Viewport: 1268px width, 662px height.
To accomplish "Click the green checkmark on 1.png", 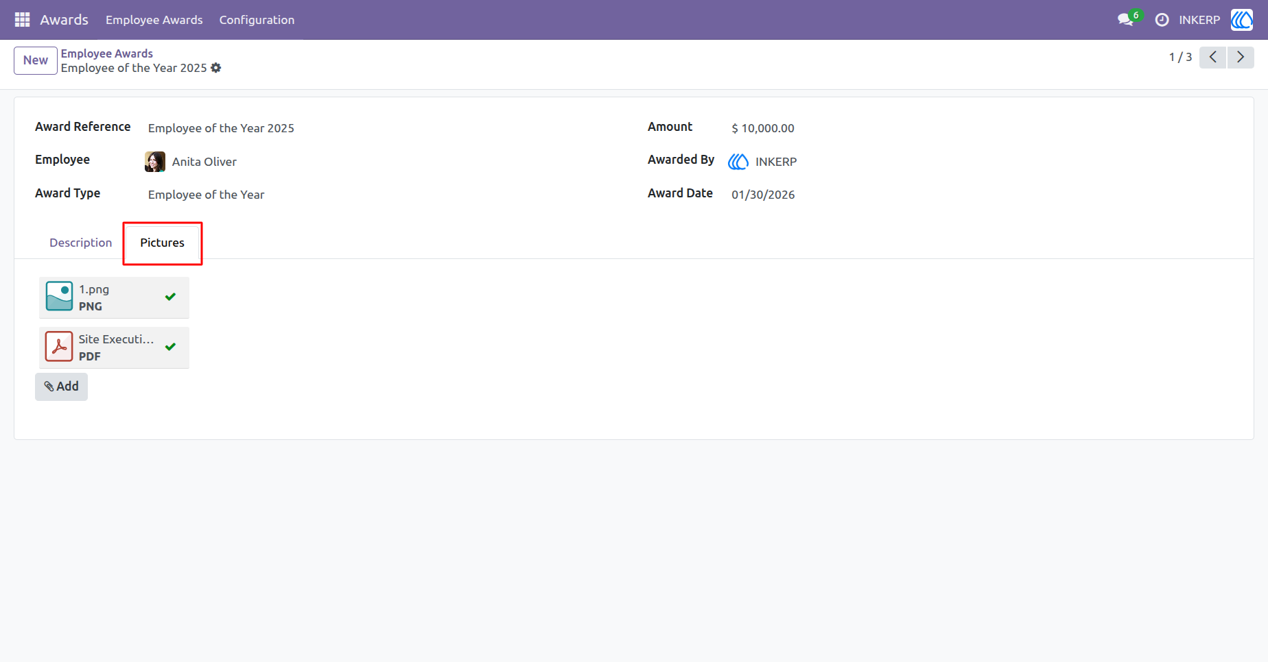I will (x=170, y=297).
